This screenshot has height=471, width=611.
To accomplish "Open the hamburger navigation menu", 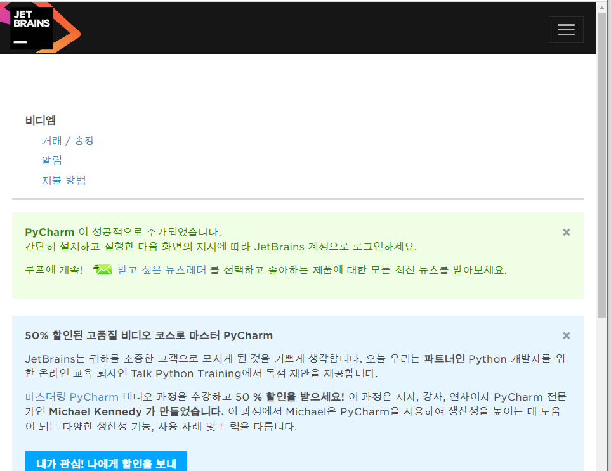I will pyautogui.click(x=566, y=30).
